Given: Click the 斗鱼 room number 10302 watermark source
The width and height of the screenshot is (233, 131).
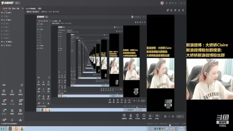Looking at the screenshot, I should (x=223, y=121).
